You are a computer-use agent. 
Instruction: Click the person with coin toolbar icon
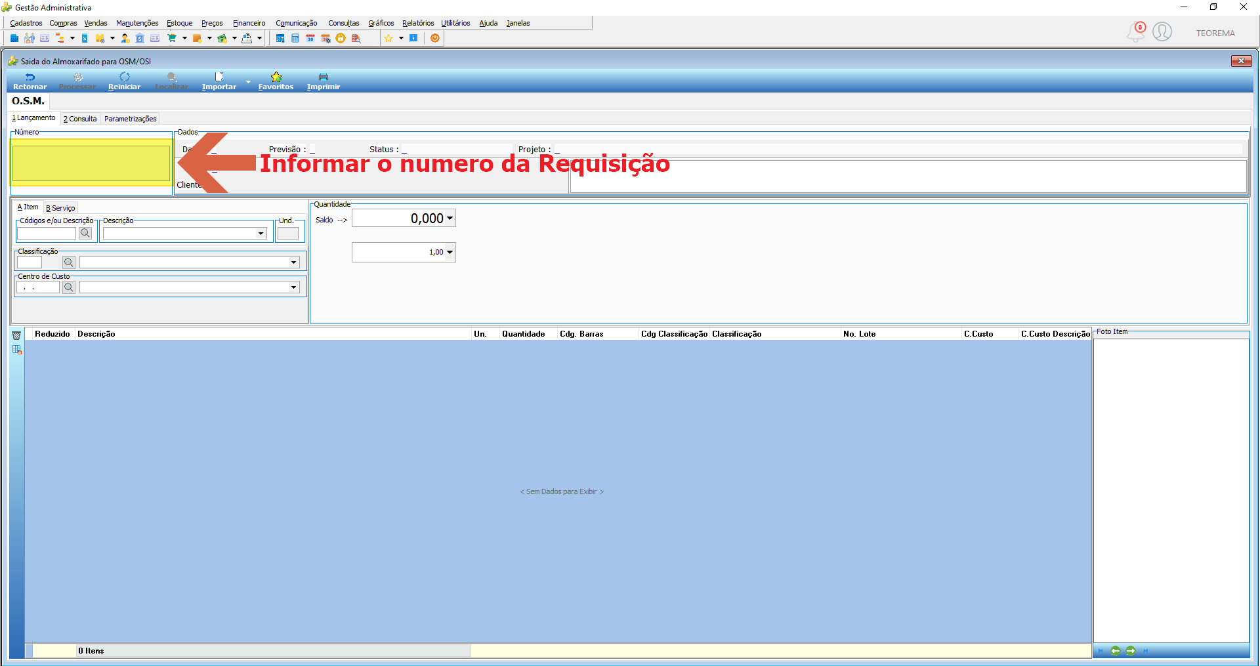(x=125, y=38)
